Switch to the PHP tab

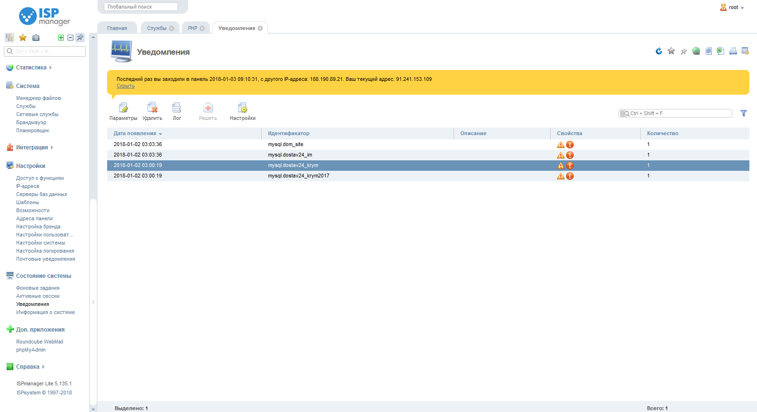[192, 28]
